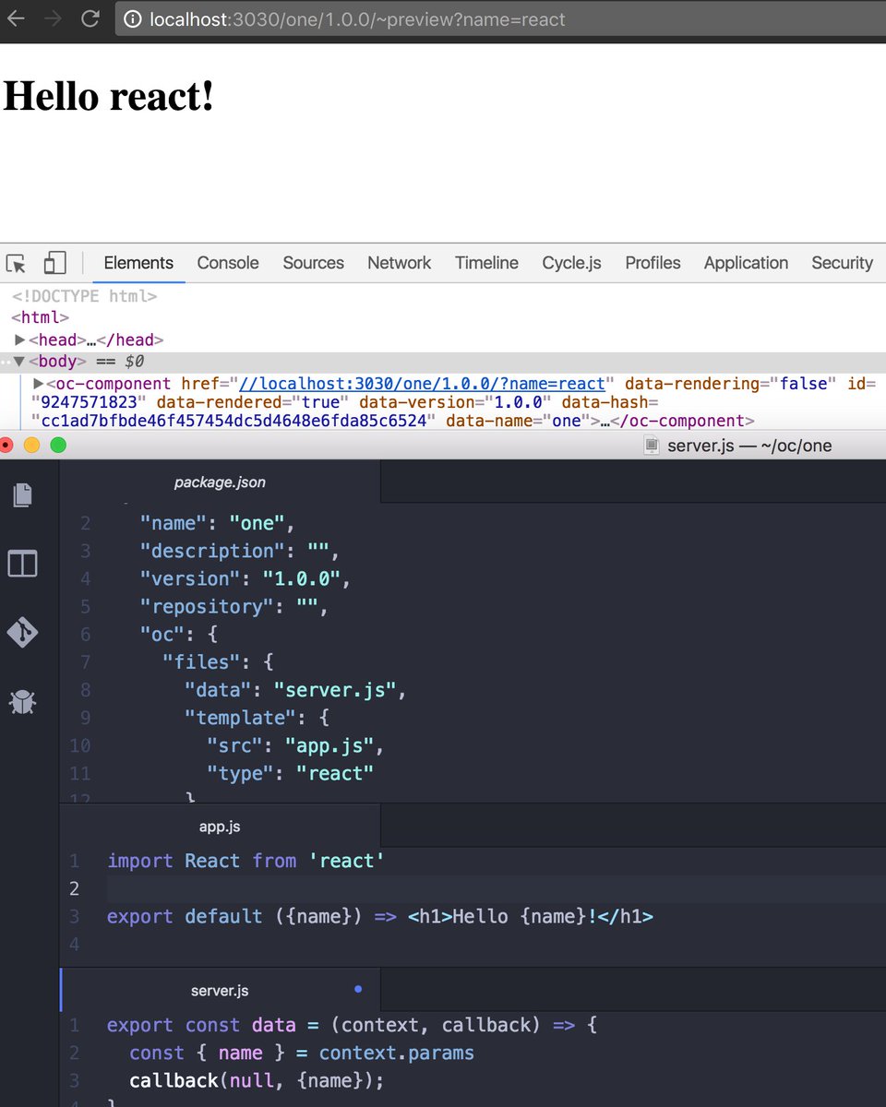Click the browser forward arrow
Image resolution: width=886 pixels, height=1107 pixels.
(54, 18)
